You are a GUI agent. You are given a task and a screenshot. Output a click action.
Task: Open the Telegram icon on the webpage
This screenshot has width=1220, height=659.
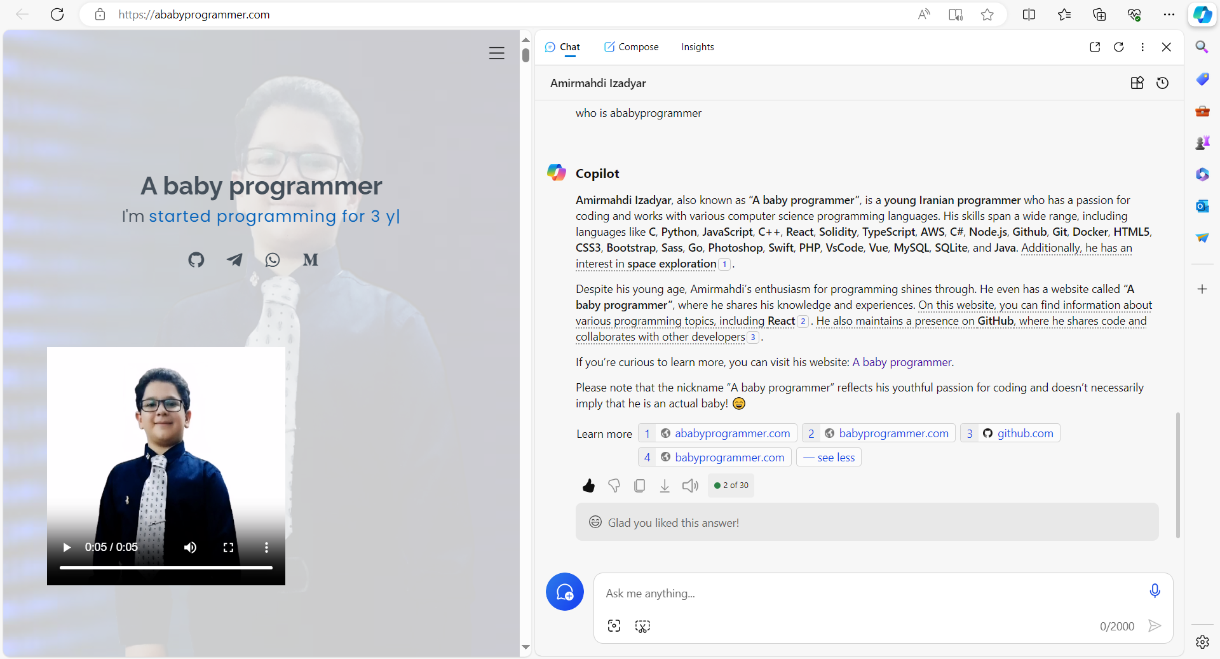[234, 259]
